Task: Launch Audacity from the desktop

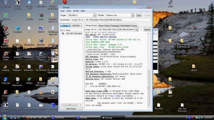Action: [x=6, y=68]
